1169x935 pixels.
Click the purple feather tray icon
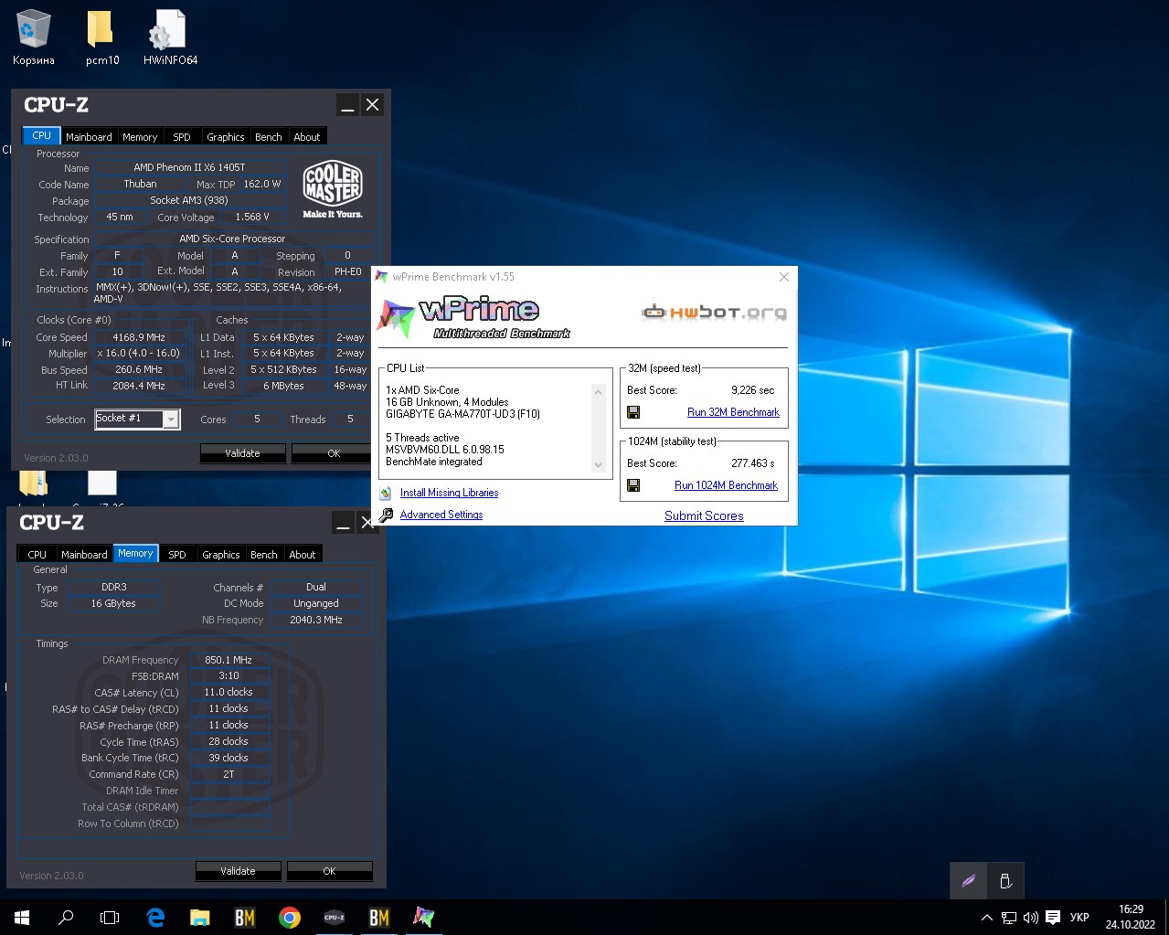(x=969, y=881)
